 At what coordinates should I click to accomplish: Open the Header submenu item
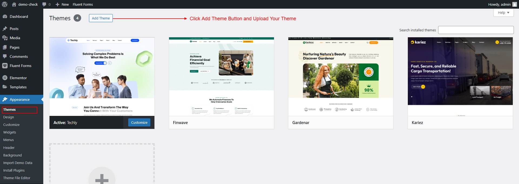click(x=9, y=148)
